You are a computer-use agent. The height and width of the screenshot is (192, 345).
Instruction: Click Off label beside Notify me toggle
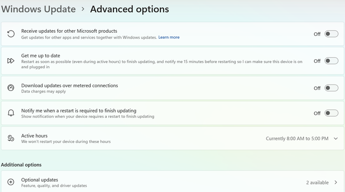[317, 113]
